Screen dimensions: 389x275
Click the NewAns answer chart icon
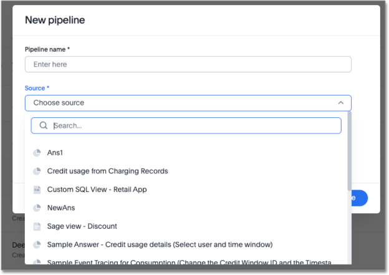click(x=37, y=208)
